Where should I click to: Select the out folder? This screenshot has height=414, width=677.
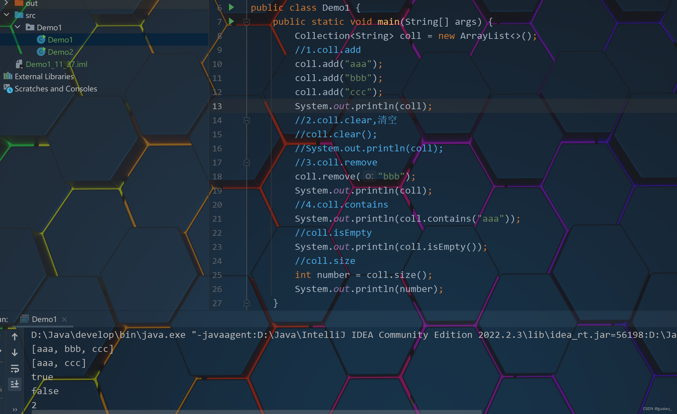click(x=31, y=3)
